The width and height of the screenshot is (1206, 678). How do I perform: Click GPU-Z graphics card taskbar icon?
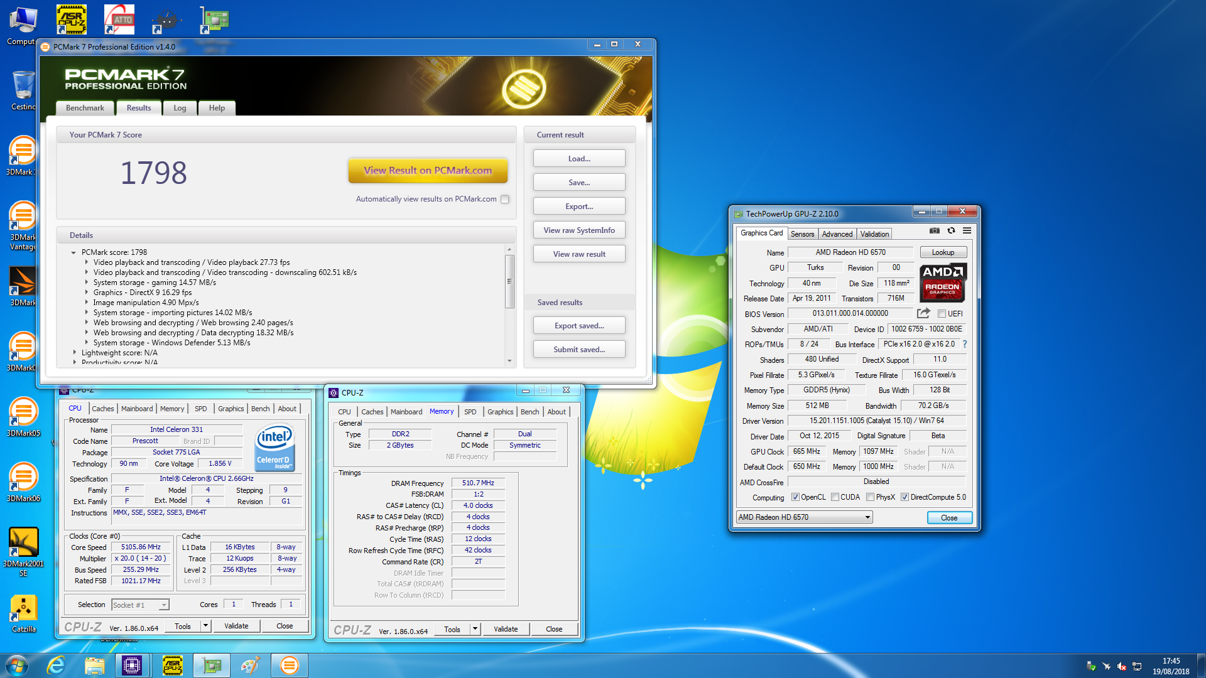click(x=212, y=665)
